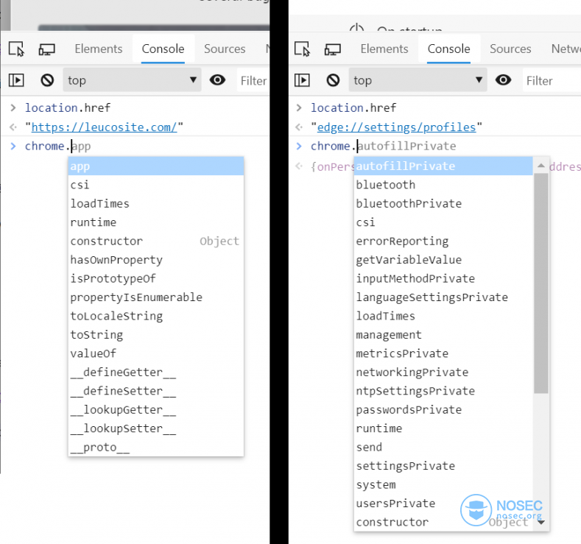This screenshot has height=544, width=581.
Task: Select 'usersPrivate' suggestion
Action: pyautogui.click(x=443, y=504)
